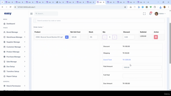Expand the Due Setup chevron
This screenshot has height=96, width=171.
coord(25,66)
